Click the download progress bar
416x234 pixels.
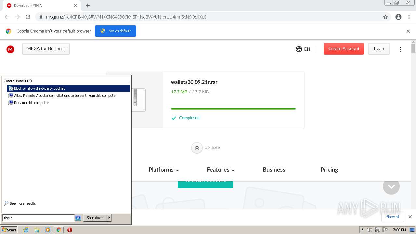coord(233,109)
